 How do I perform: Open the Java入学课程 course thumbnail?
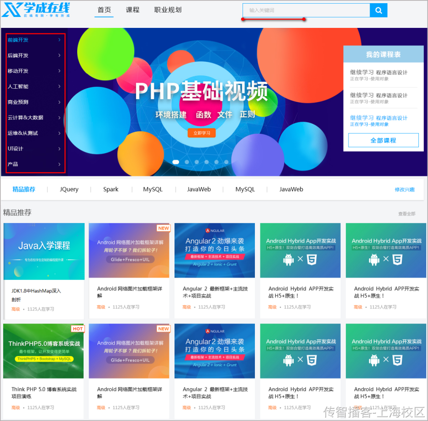(44, 251)
